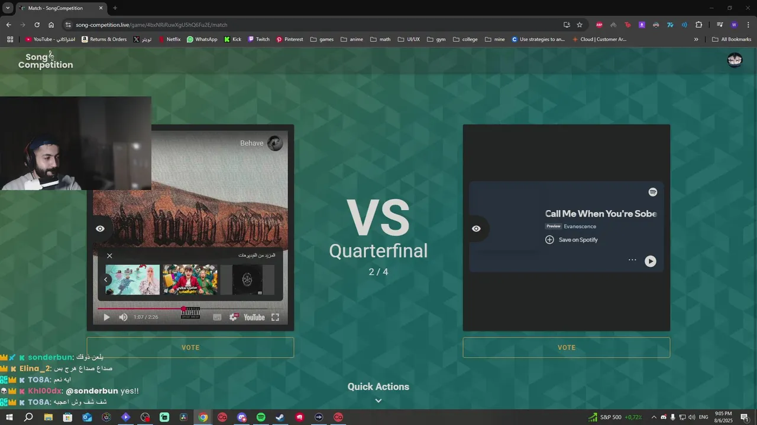Viewport: 757px width, 425px height.
Task: Toggle subtitles in the YouTube player
Action: 217,317
